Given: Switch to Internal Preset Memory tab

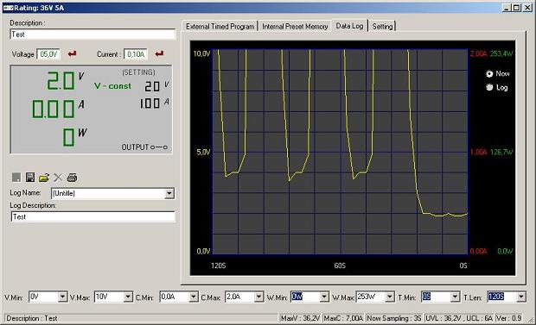Looking at the screenshot, I should tap(295, 26).
